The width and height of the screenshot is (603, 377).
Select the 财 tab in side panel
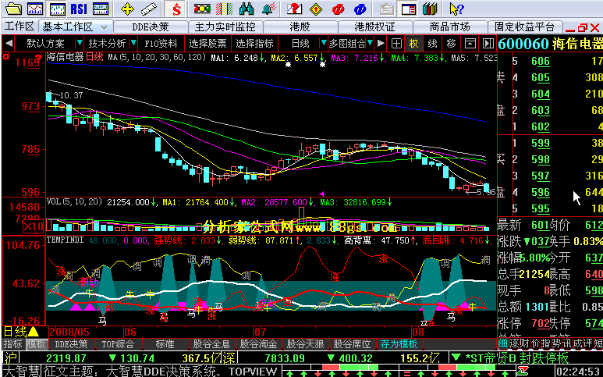pos(524,343)
